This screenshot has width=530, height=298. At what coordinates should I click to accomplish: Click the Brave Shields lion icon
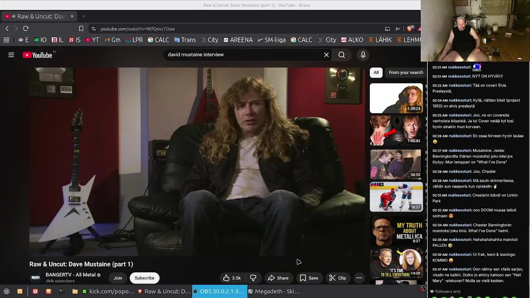(410, 29)
